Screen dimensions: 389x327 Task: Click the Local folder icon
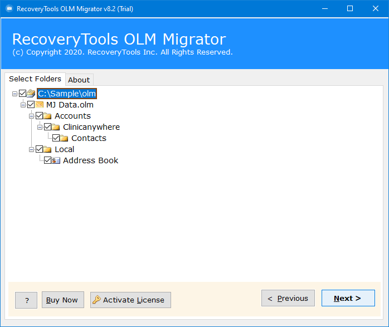pos(47,149)
